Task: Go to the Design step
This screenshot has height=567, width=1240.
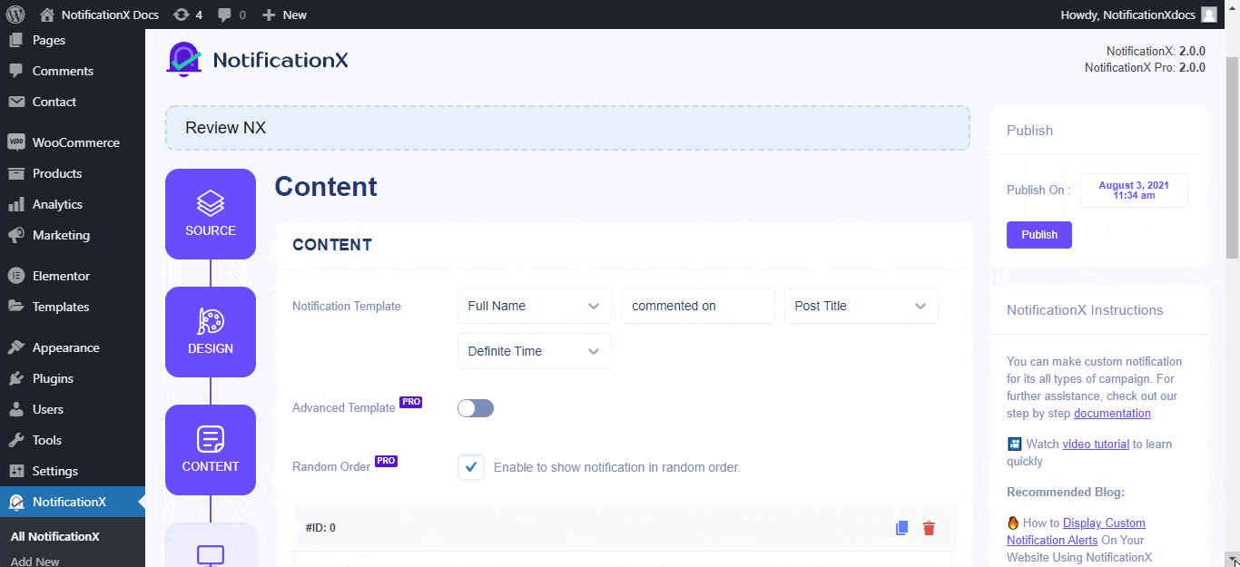Action: [x=211, y=332]
